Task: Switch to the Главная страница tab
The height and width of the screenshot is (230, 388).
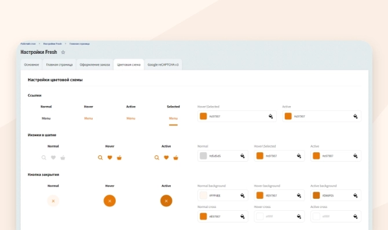Action: [60, 65]
